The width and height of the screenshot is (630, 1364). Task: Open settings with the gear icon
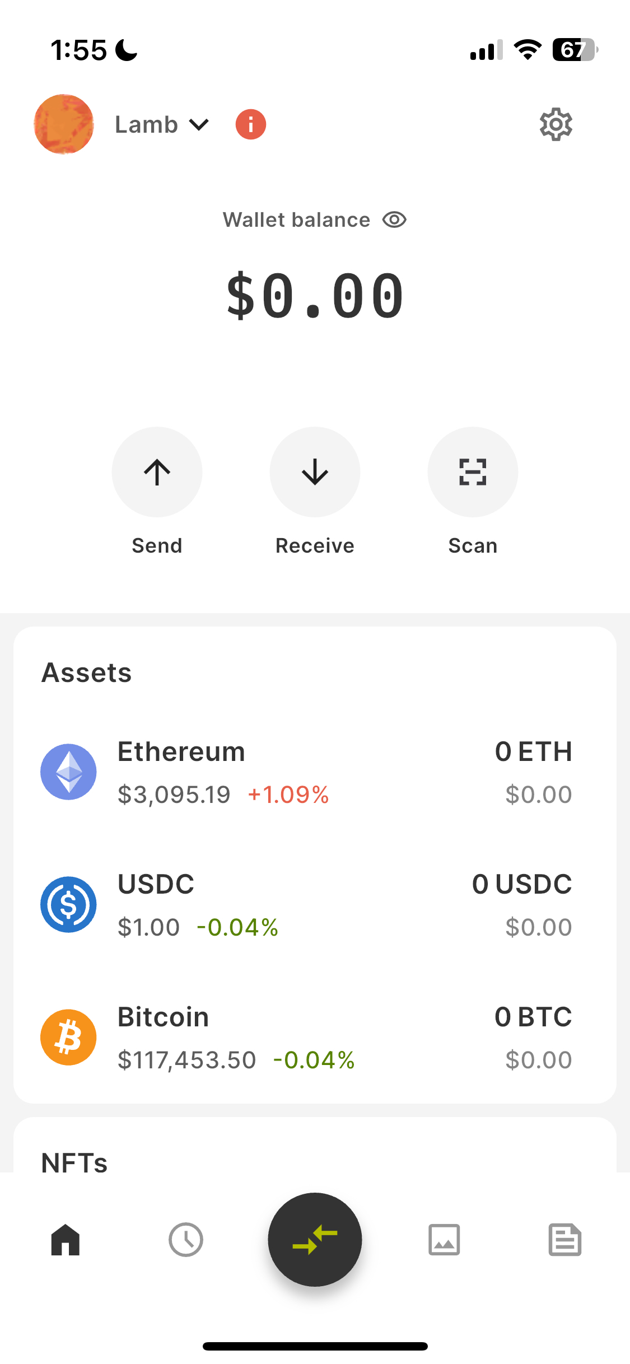[x=556, y=124]
